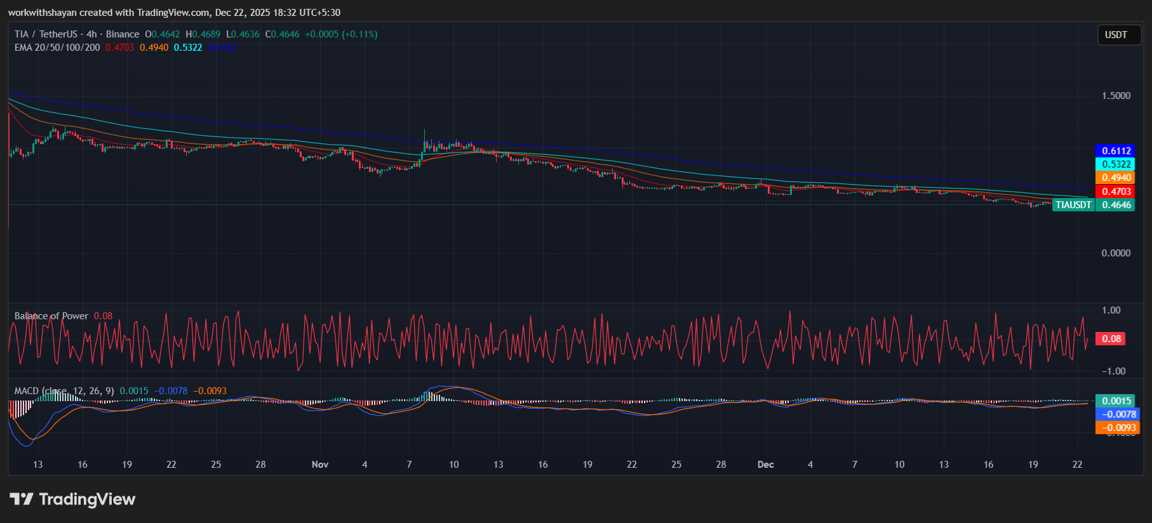Click the 1.5000 price axis level

pyautogui.click(x=1116, y=96)
